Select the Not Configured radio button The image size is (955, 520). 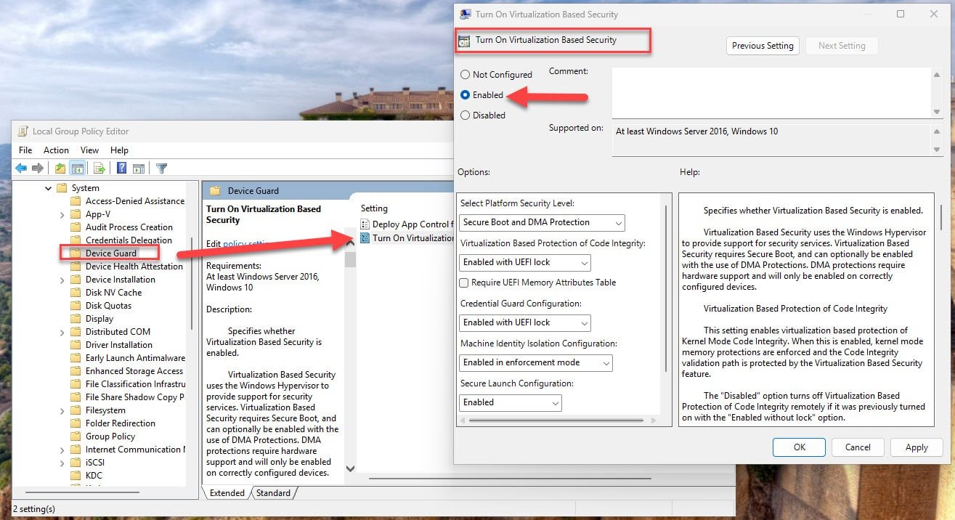tap(465, 74)
